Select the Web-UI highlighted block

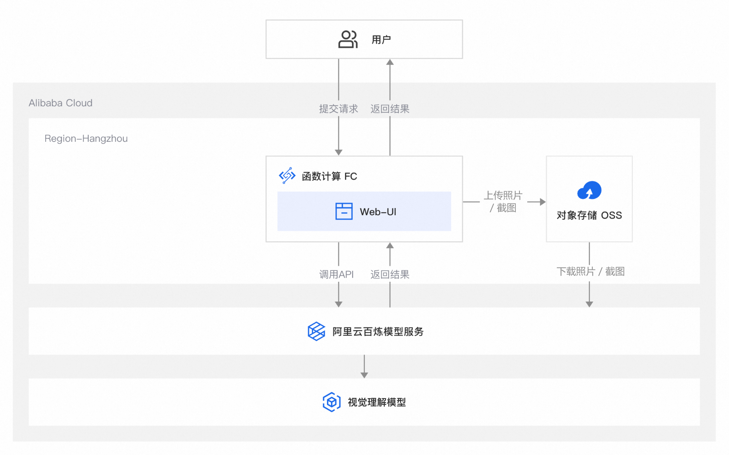[364, 211]
